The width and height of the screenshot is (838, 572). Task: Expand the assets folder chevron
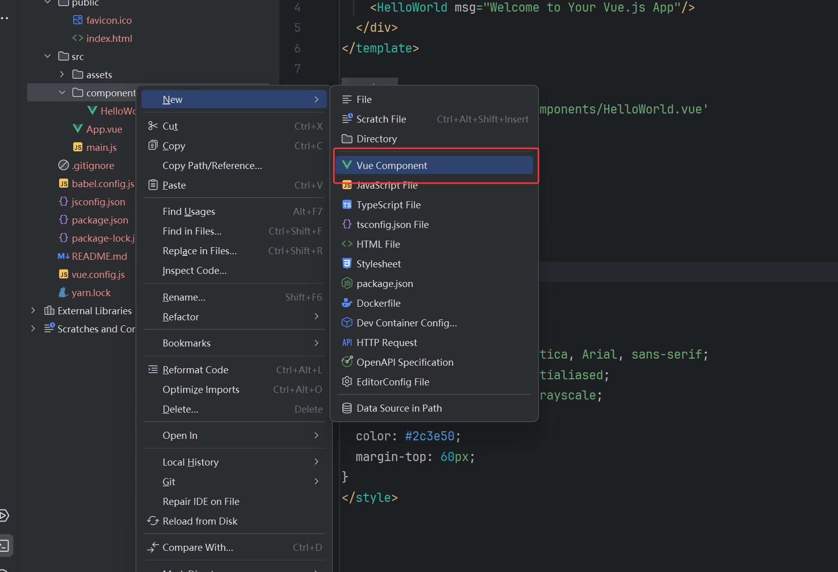62,75
